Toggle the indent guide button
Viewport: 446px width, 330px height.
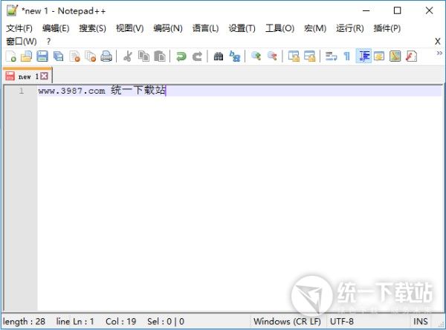tap(363, 56)
